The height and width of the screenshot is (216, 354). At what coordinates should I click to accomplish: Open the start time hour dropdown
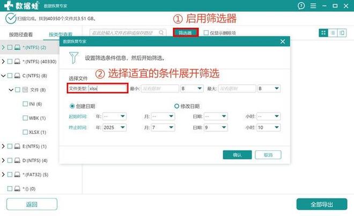pyautogui.click(x=269, y=117)
